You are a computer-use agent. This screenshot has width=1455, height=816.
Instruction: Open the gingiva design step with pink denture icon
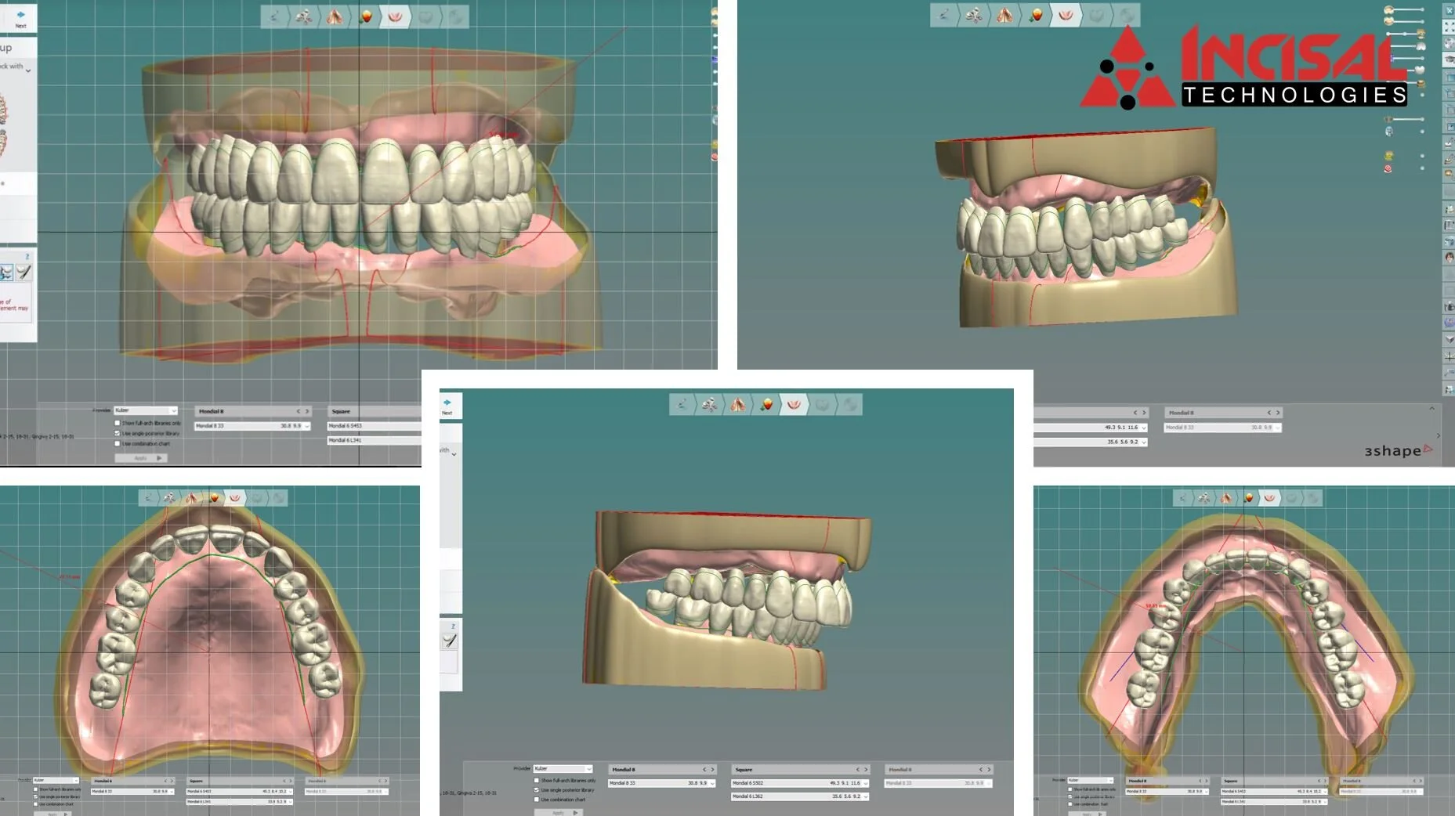click(x=395, y=16)
